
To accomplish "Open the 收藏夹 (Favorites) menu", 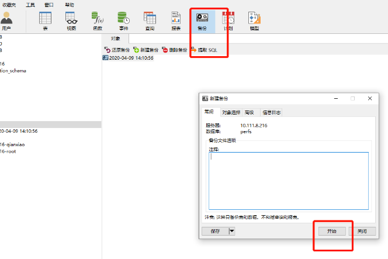I will click(9, 5).
